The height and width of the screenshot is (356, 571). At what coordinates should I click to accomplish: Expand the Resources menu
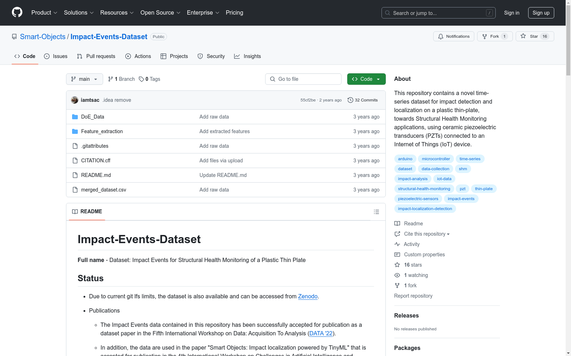[x=117, y=13]
